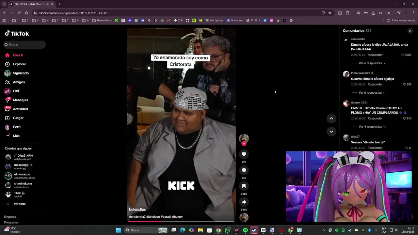This screenshot has height=235, width=418.
Task: Click Ver todo followed accounts
Action: (20, 204)
